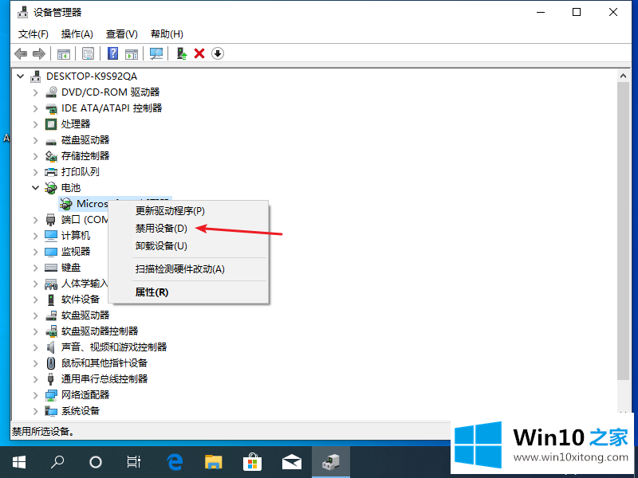This screenshot has height=478, width=638.
Task: Toggle the console tree pane icon
Action: coord(64,53)
